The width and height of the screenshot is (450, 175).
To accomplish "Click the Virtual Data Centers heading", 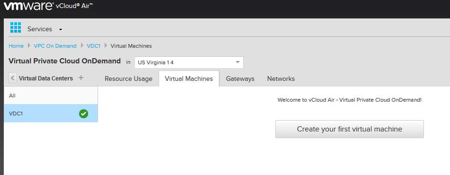I will click(x=46, y=78).
